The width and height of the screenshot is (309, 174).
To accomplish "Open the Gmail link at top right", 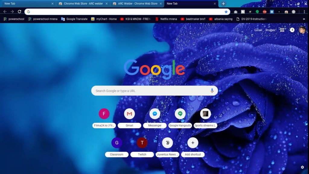I will pos(258,30).
